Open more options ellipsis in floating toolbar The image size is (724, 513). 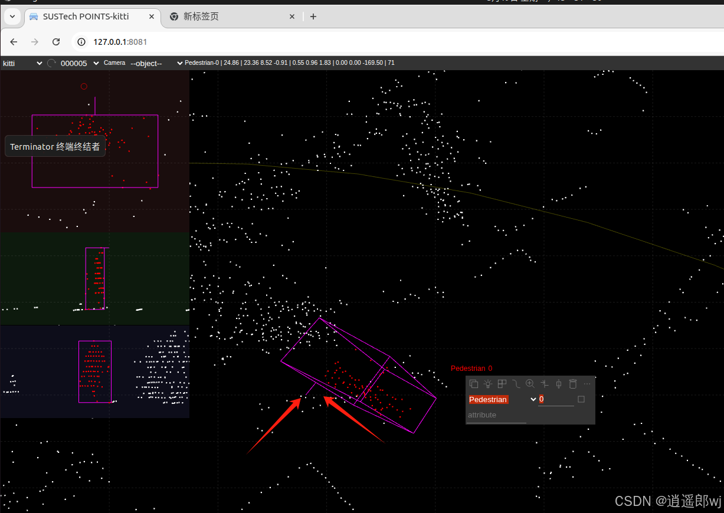(x=587, y=384)
